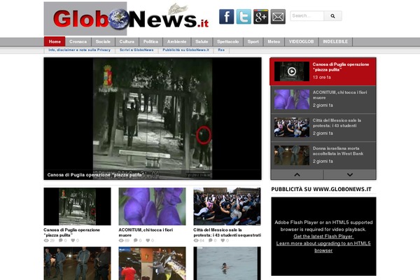The height and width of the screenshot is (280, 420).
Task: Click play icon on Canosa sidebar thumbnail
Action: coord(292,71)
